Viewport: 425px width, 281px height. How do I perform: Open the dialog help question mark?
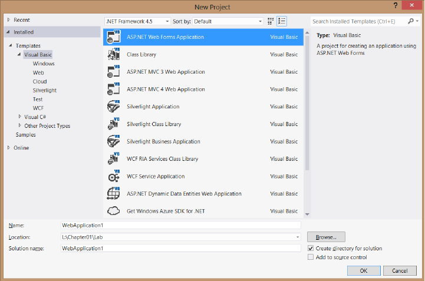pyautogui.click(x=396, y=5)
